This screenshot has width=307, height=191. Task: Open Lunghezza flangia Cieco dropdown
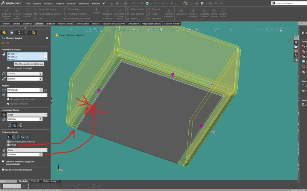point(27,115)
